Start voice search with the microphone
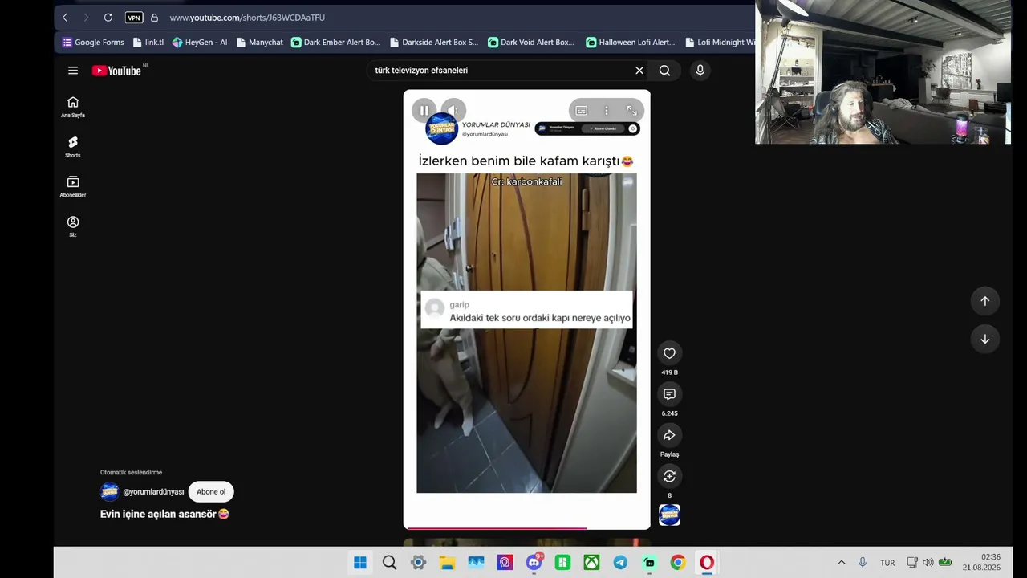 point(700,71)
